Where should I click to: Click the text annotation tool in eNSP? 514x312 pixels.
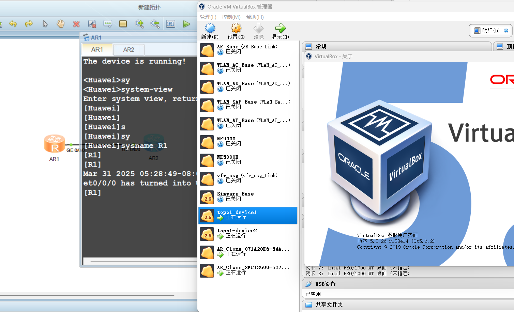point(108,24)
